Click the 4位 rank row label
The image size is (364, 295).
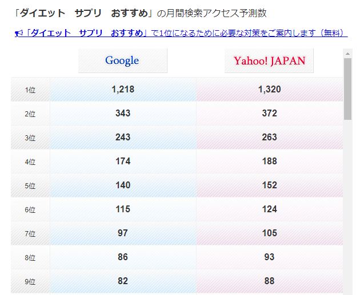tap(30, 161)
